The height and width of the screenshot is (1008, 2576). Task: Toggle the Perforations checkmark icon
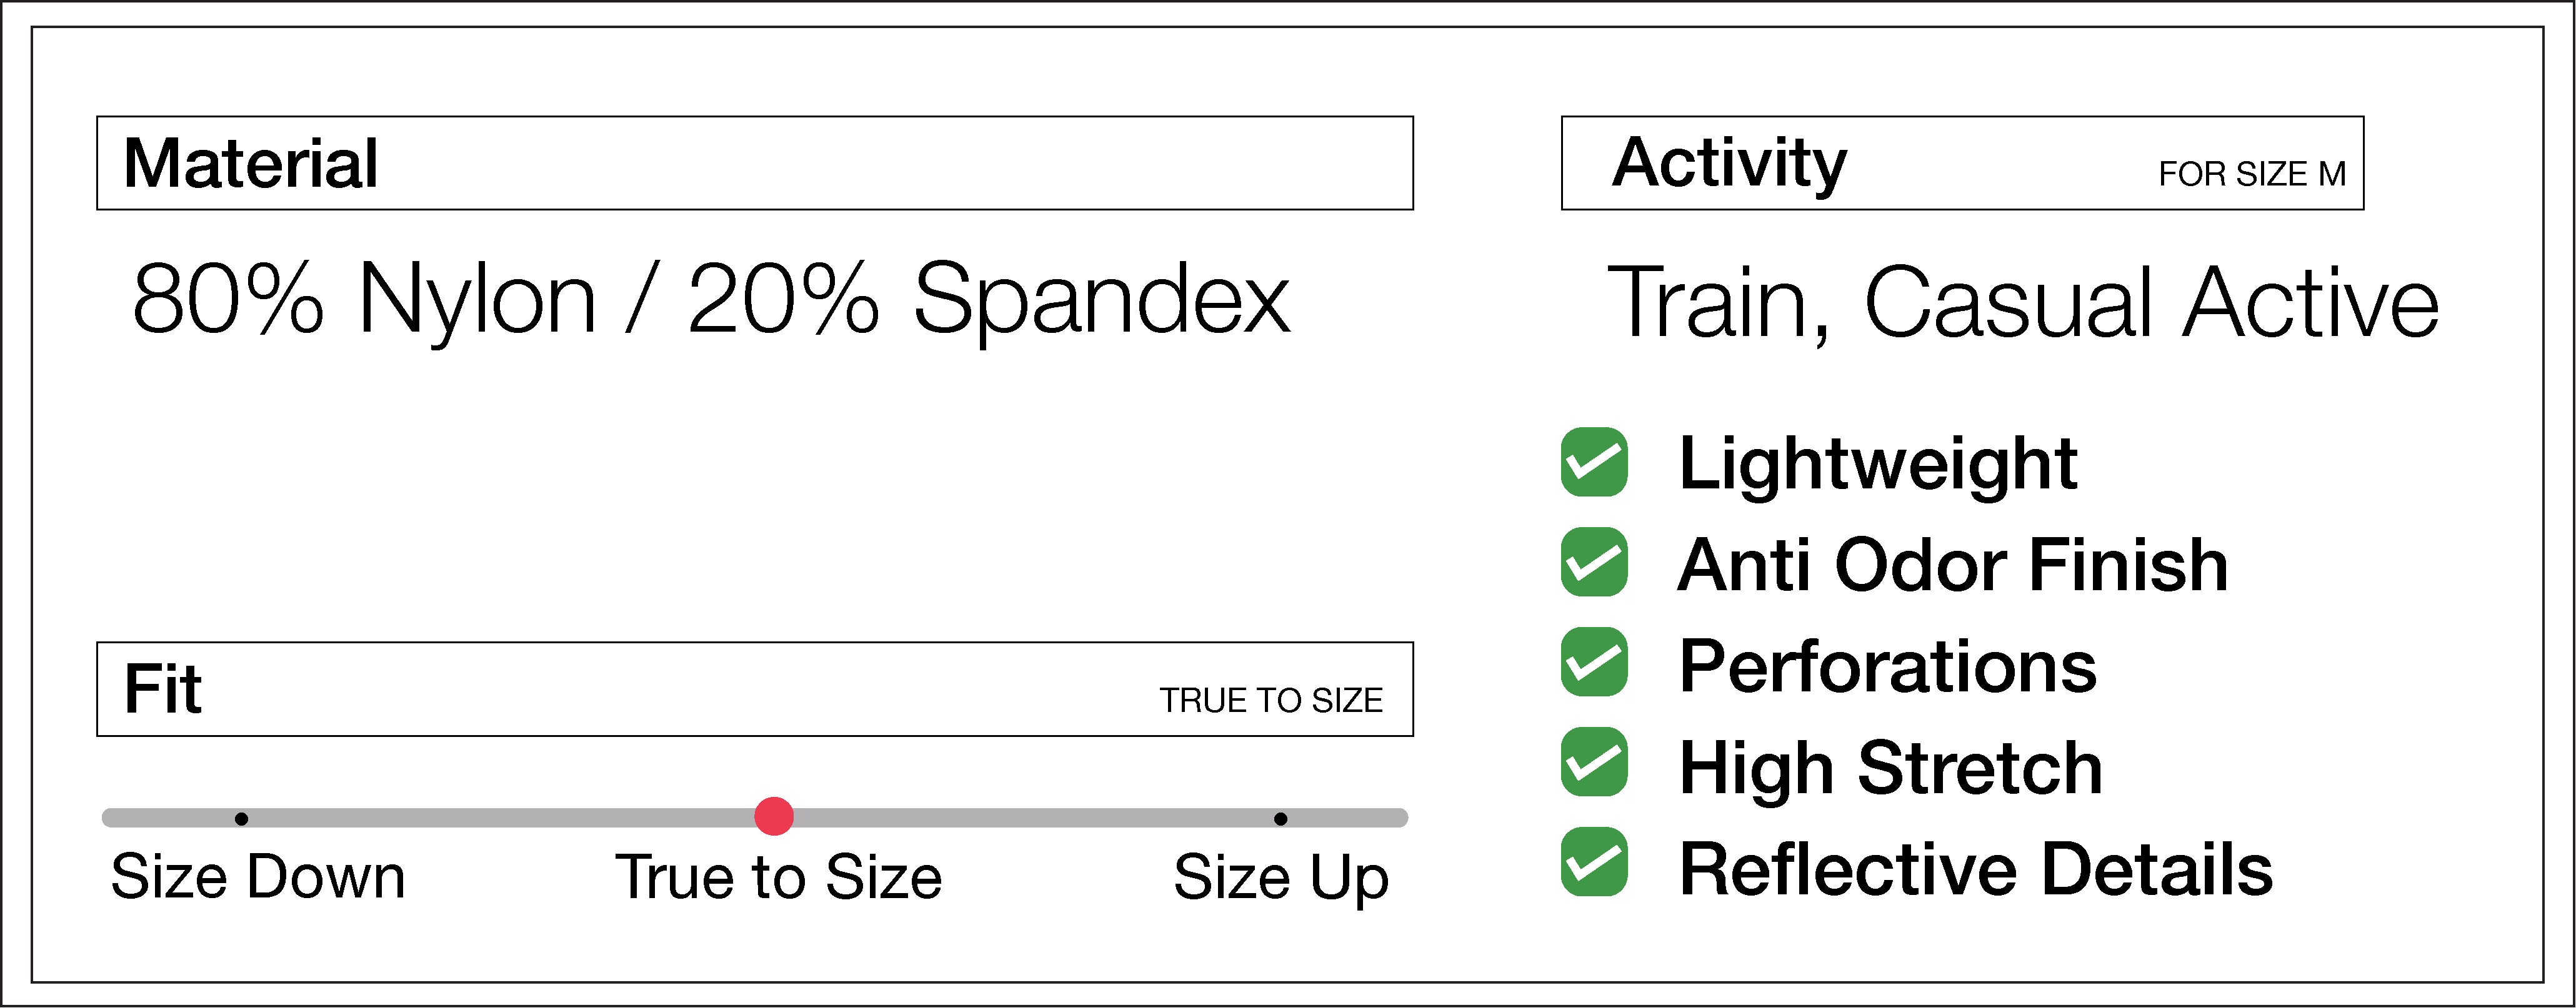click(x=1594, y=663)
